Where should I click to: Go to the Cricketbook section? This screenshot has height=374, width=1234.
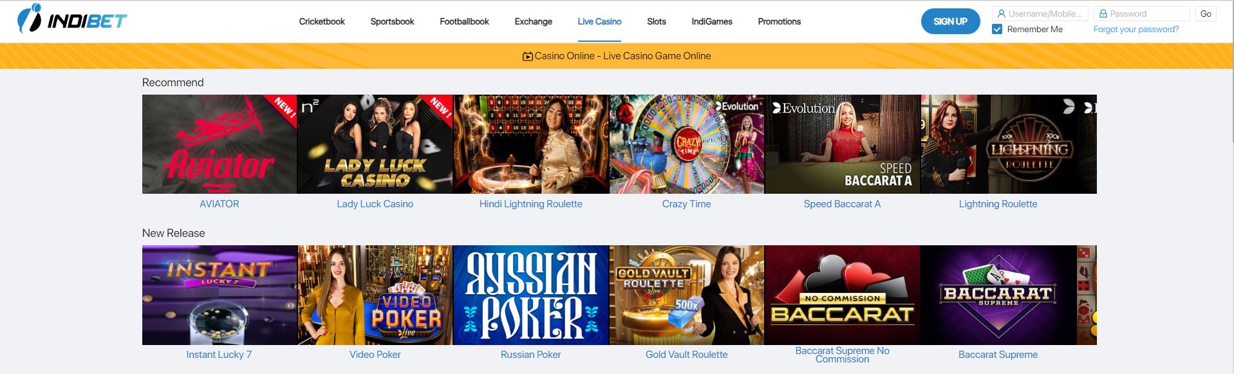pos(322,21)
